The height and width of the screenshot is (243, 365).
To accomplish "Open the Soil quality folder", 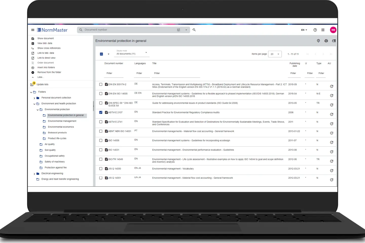I will (50, 150).
